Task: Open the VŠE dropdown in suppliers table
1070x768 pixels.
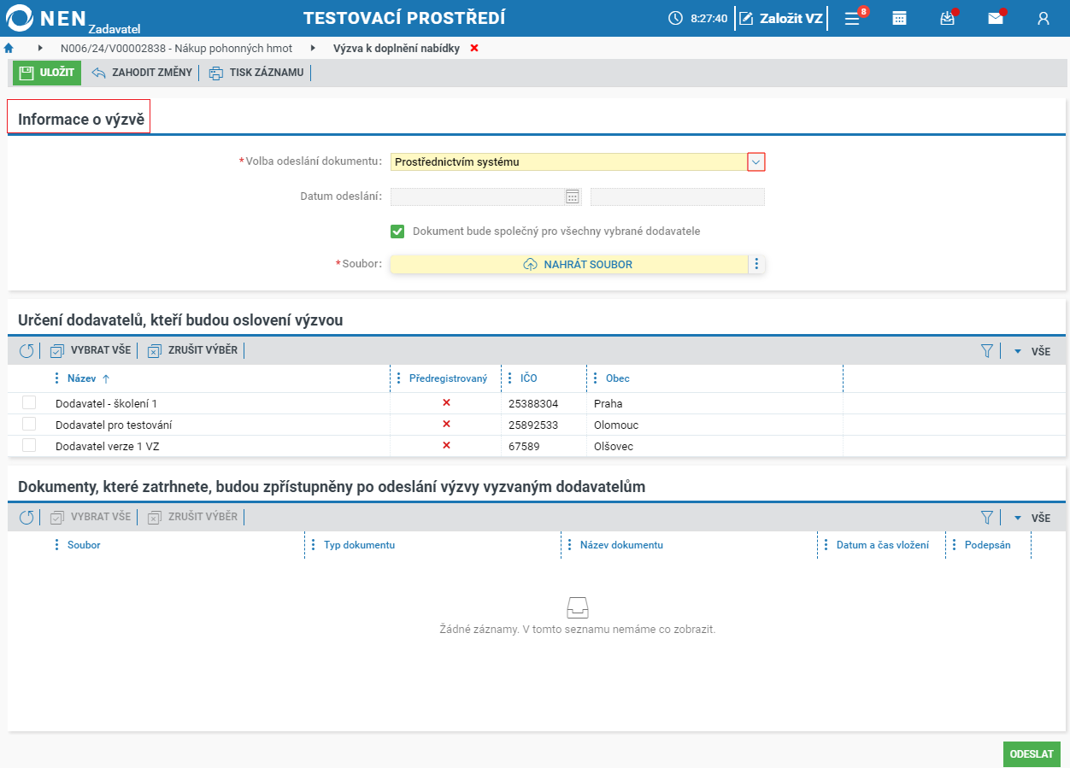Action: pos(1032,351)
